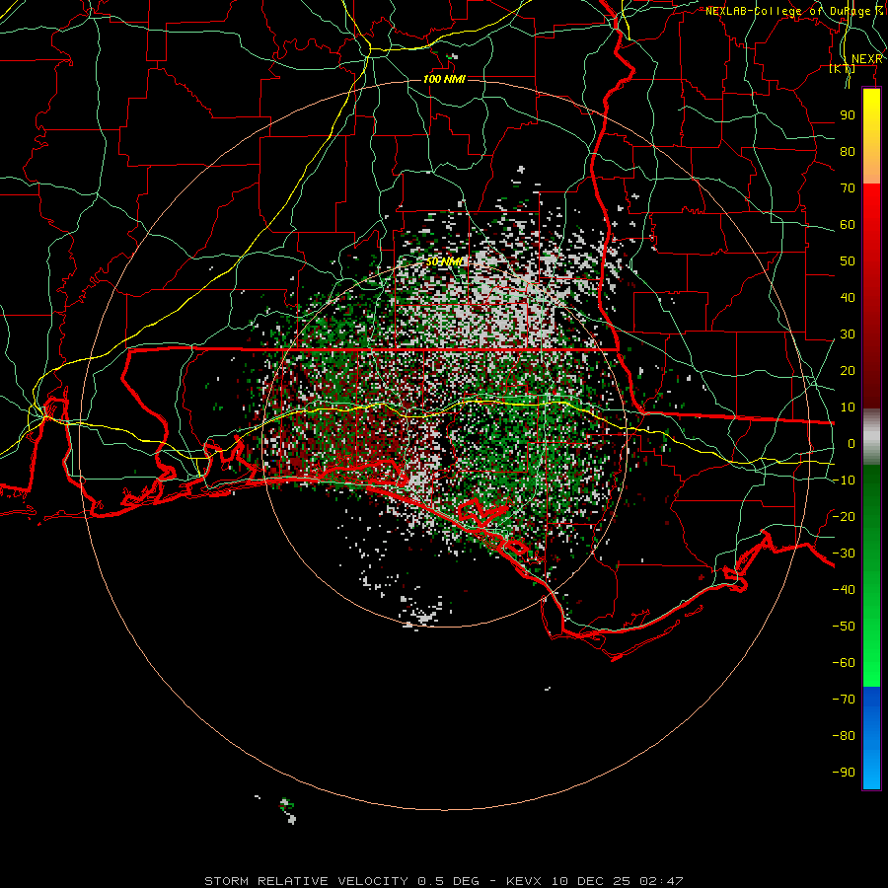Click the -30 value on velocity scale

pos(844,554)
